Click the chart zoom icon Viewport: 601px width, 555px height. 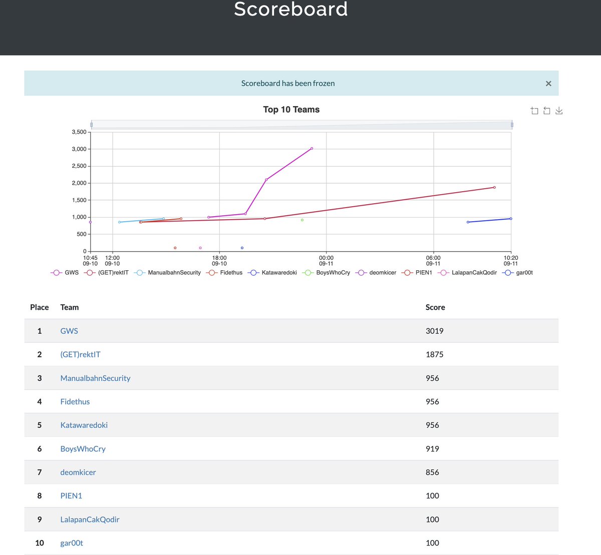click(534, 111)
